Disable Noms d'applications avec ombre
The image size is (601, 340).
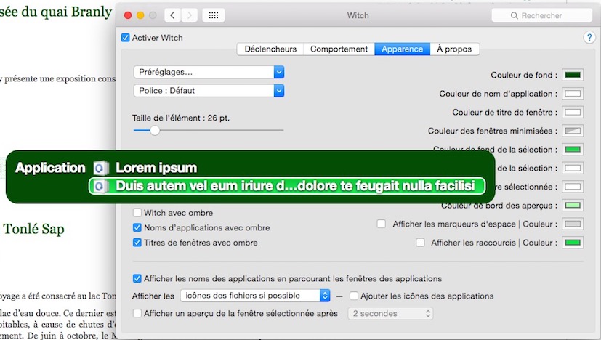137,227
